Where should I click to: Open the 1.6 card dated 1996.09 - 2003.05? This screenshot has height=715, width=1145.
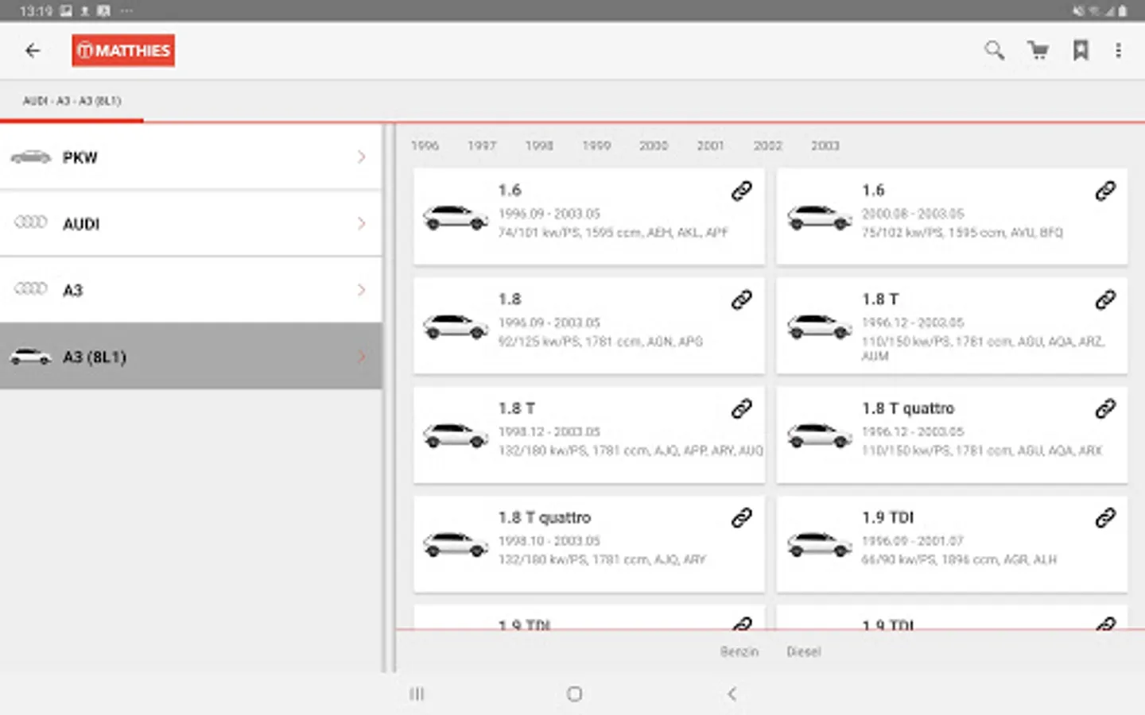tap(589, 216)
